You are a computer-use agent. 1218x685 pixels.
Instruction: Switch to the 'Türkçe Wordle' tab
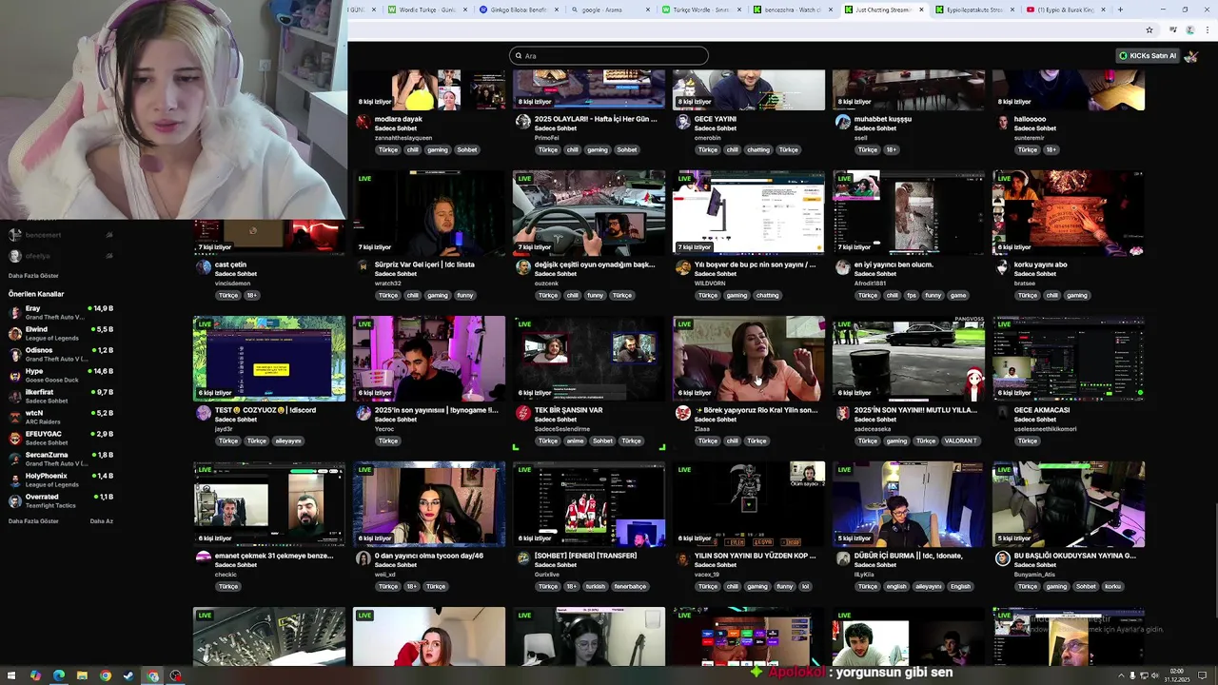point(702,10)
